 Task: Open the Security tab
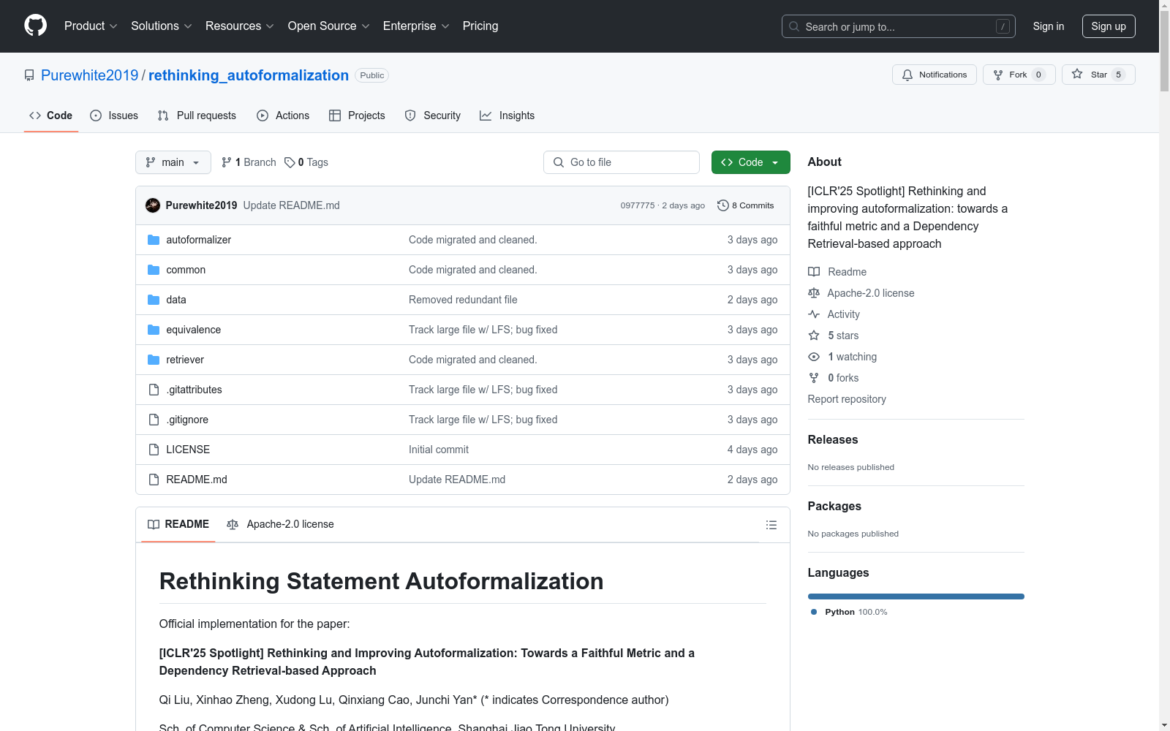point(433,115)
